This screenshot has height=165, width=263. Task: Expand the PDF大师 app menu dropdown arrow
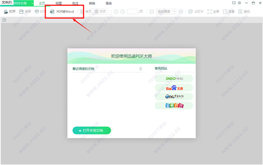coord(32,4)
